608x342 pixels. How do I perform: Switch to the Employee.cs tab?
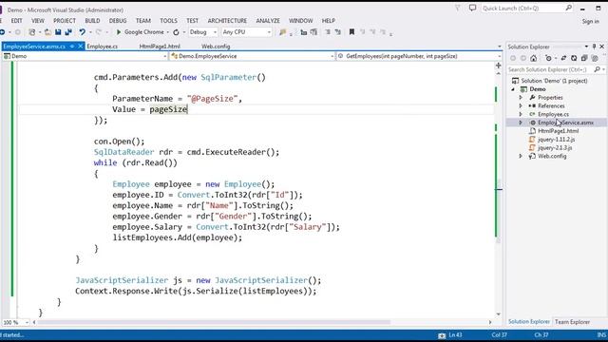point(102,47)
